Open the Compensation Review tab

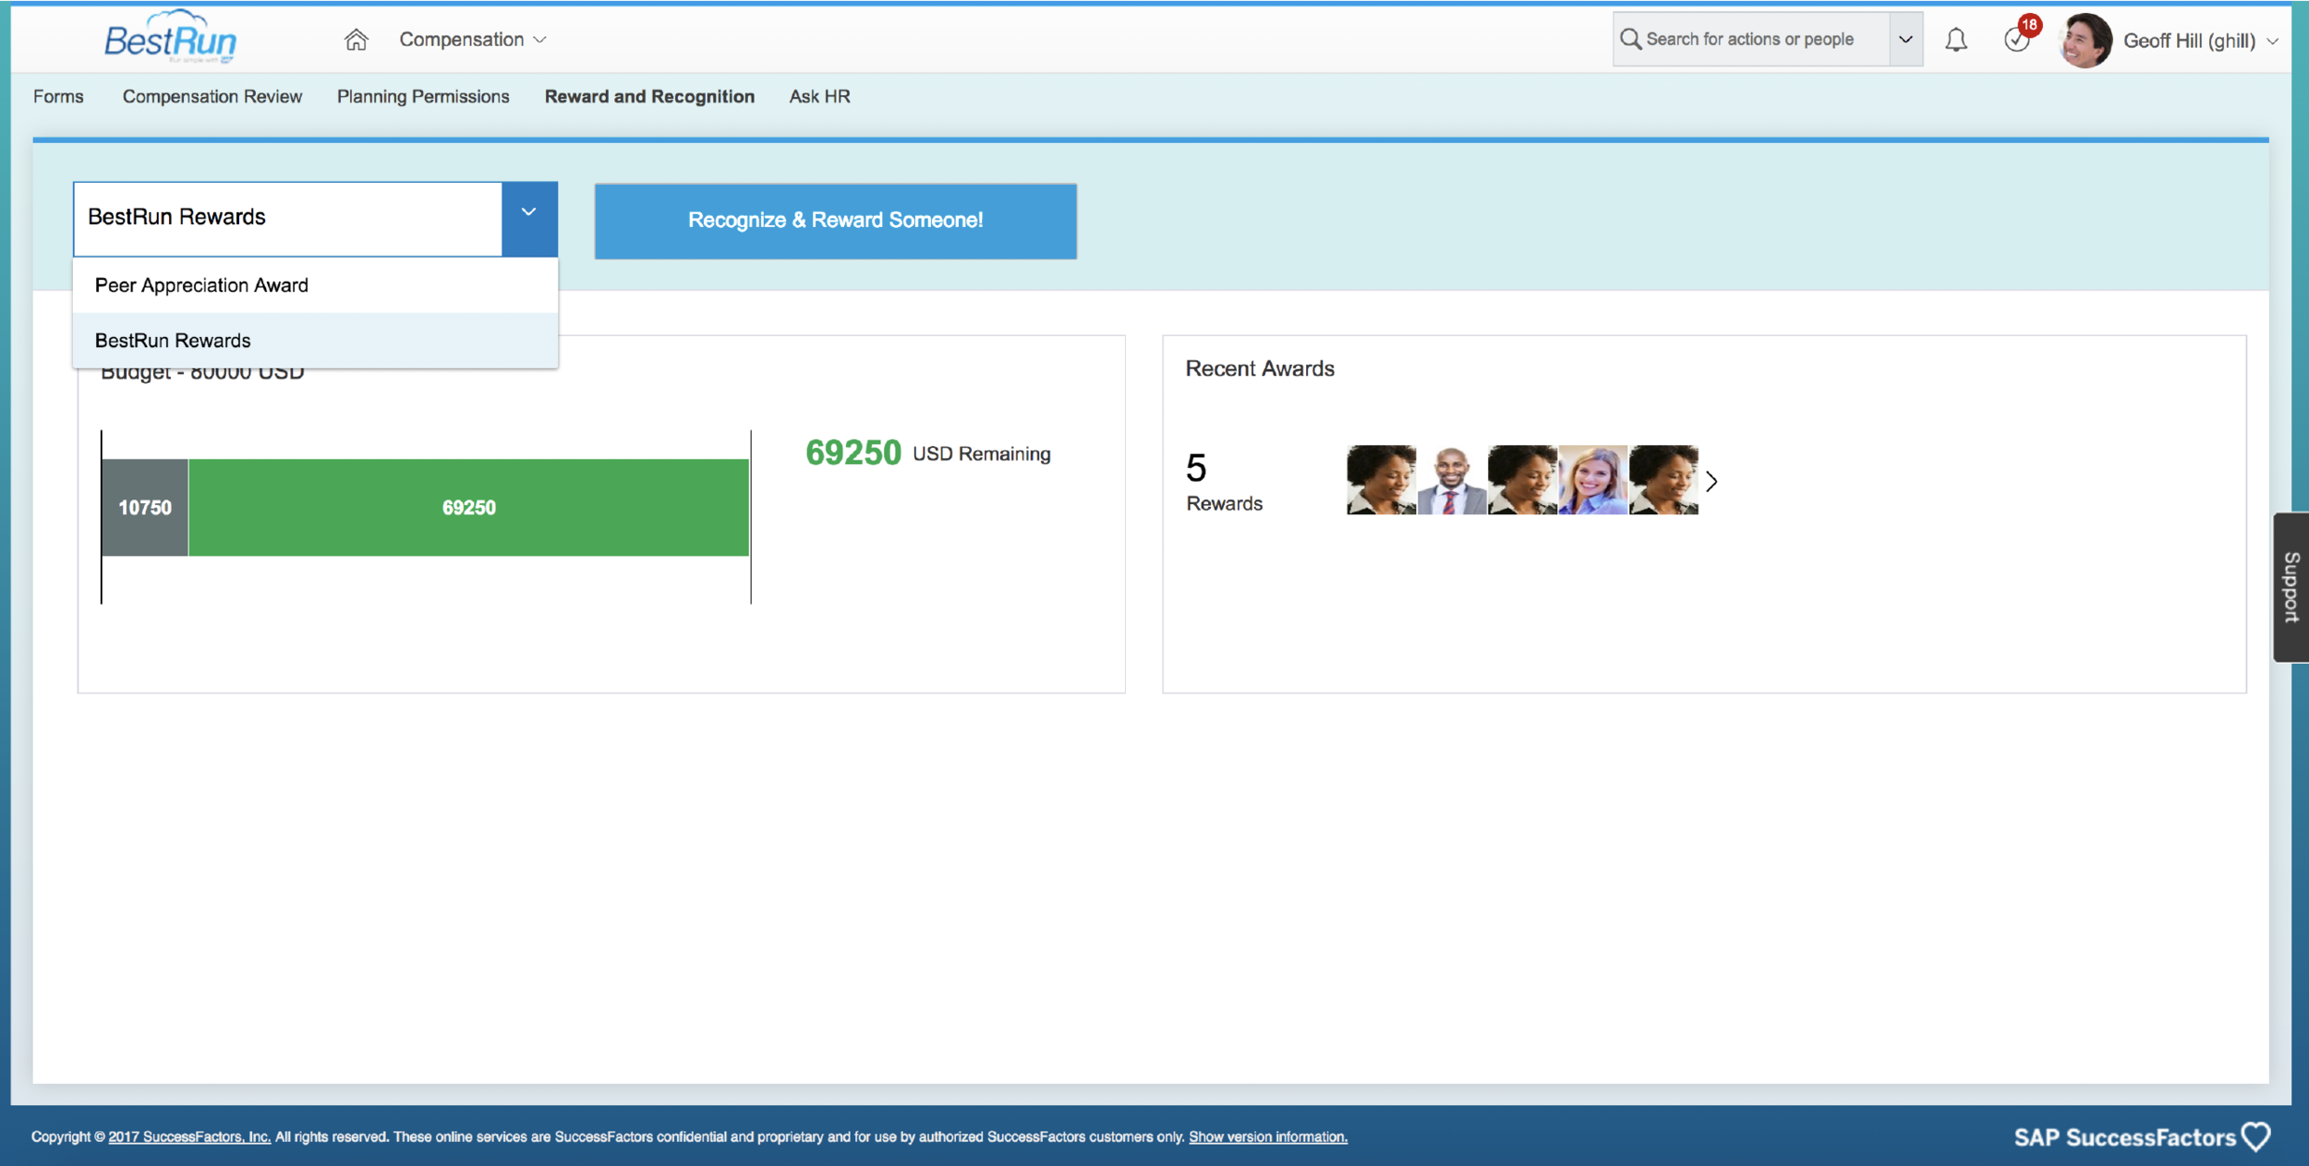point(212,96)
